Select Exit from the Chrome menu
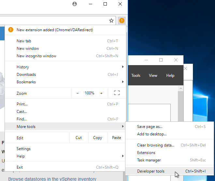The width and height of the screenshot is (215, 181). 65,167
